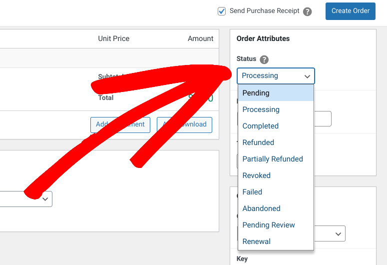Viewport: 387px width, 265px height.
Task: Open the dropdown in the lower left panel
Action: 26,199
